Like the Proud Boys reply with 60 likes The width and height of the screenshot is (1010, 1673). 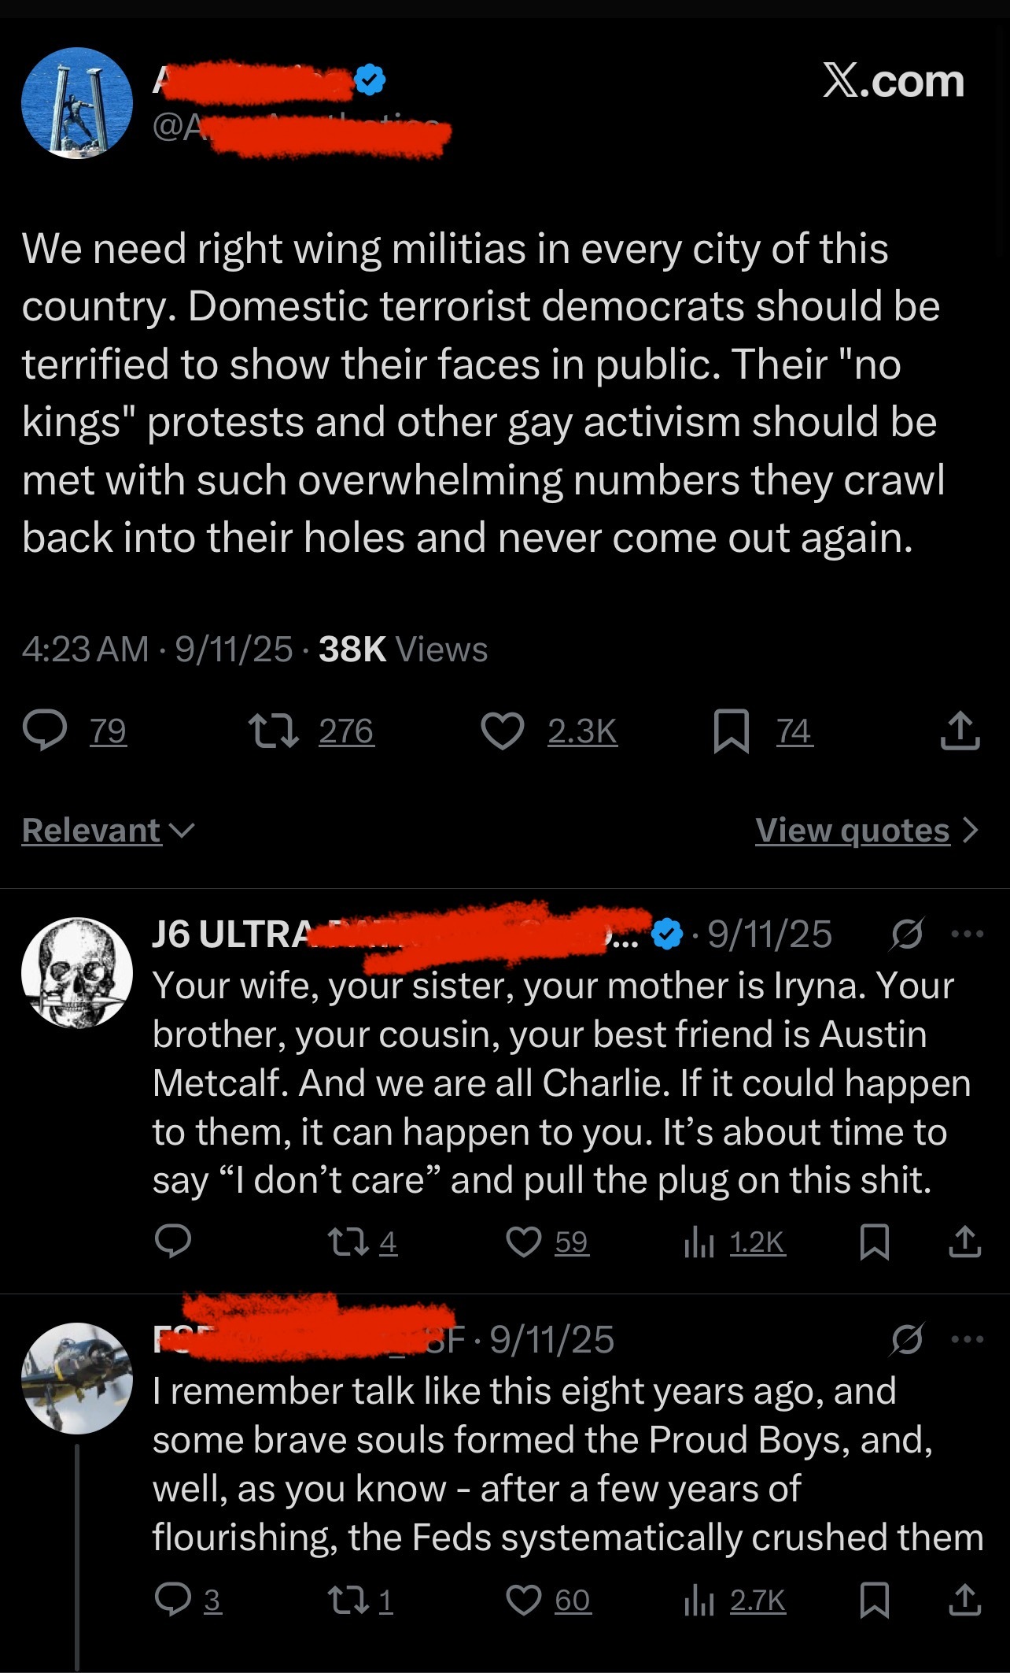point(524,1601)
